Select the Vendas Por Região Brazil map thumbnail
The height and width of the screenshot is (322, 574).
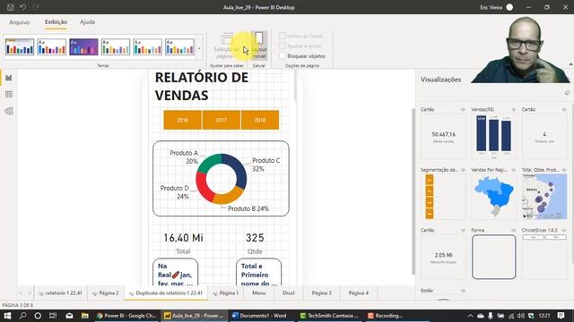pyautogui.click(x=493, y=196)
